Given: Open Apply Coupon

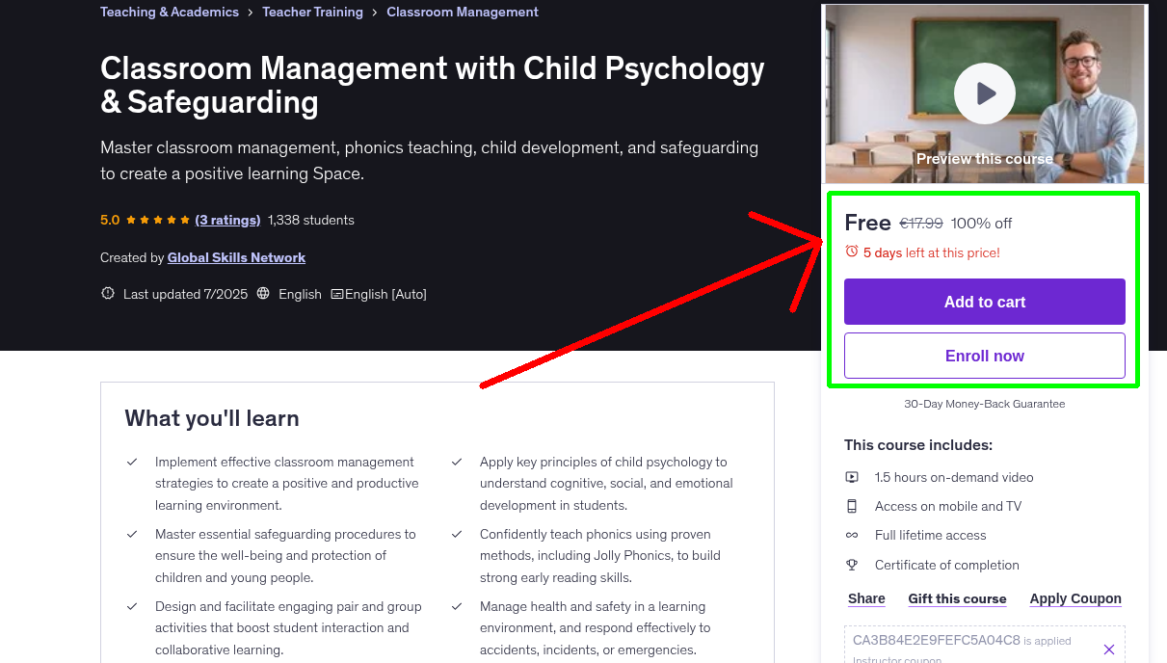Looking at the screenshot, I should click(x=1074, y=598).
